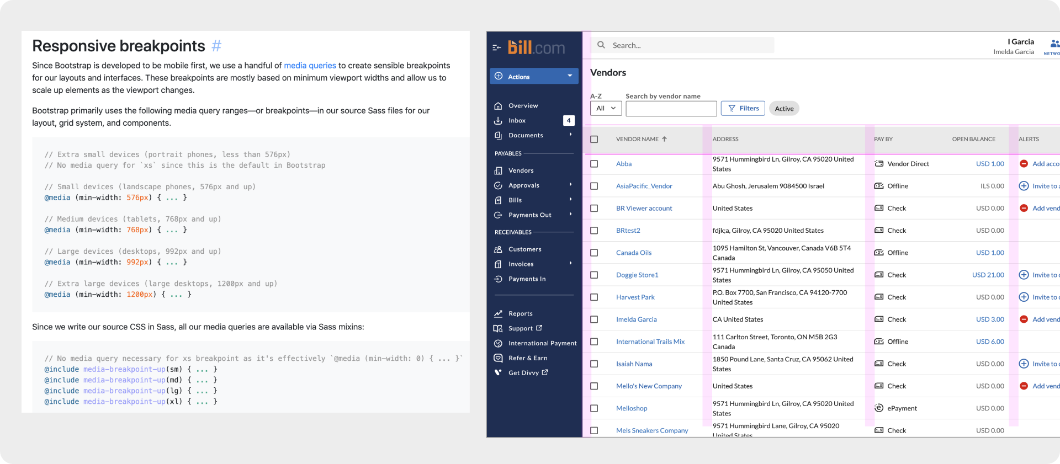Click the USD 21.00 balance for Doggie Store1
The image size is (1060, 464).
[x=988, y=275]
